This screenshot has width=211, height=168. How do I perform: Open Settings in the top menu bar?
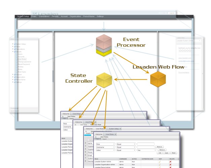coord(100,16)
